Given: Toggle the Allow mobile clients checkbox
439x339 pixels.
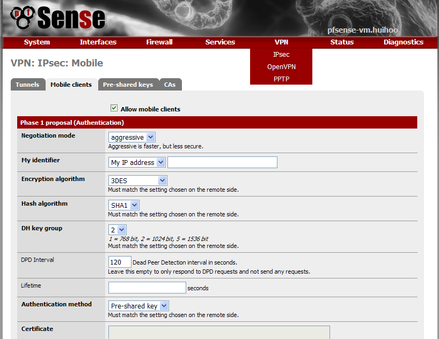Looking at the screenshot, I should click(114, 108).
